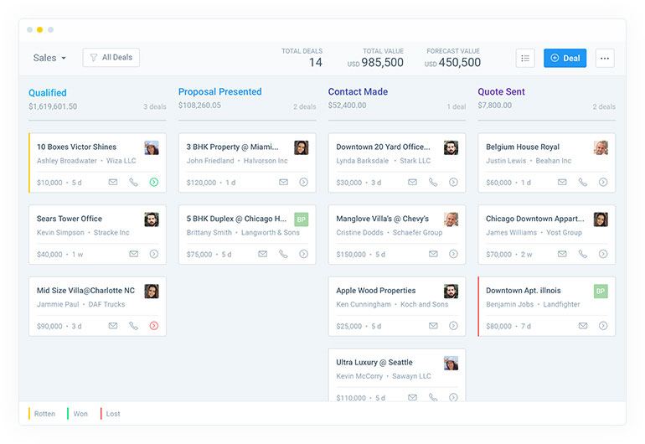Click arrow icon on Downtown 20 Yard Office
645x444 pixels.
pyautogui.click(x=453, y=182)
